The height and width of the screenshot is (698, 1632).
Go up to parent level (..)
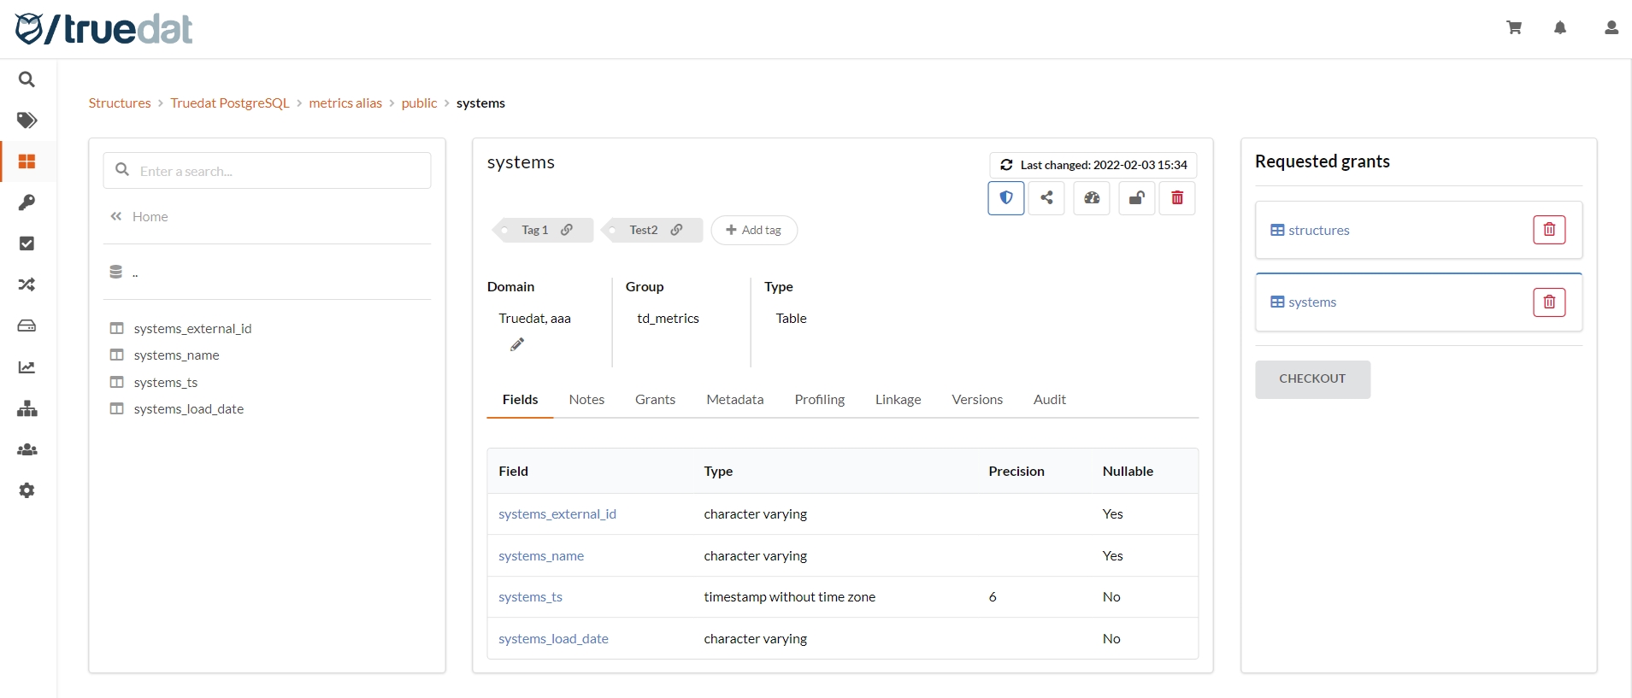pyautogui.click(x=134, y=273)
